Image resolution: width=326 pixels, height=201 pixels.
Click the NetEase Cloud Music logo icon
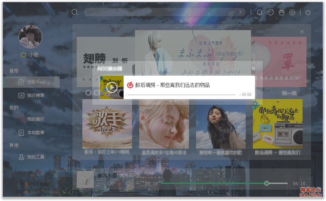(x=130, y=85)
